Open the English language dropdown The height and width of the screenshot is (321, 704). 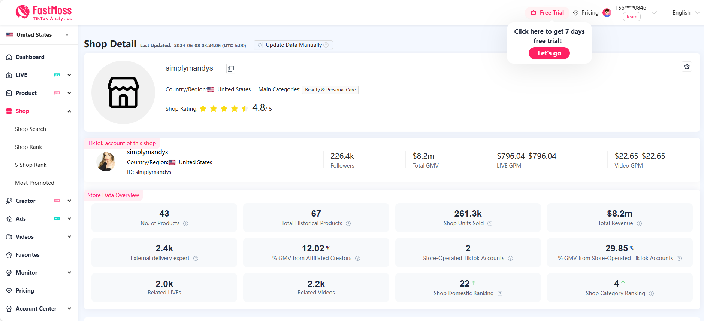coord(685,13)
